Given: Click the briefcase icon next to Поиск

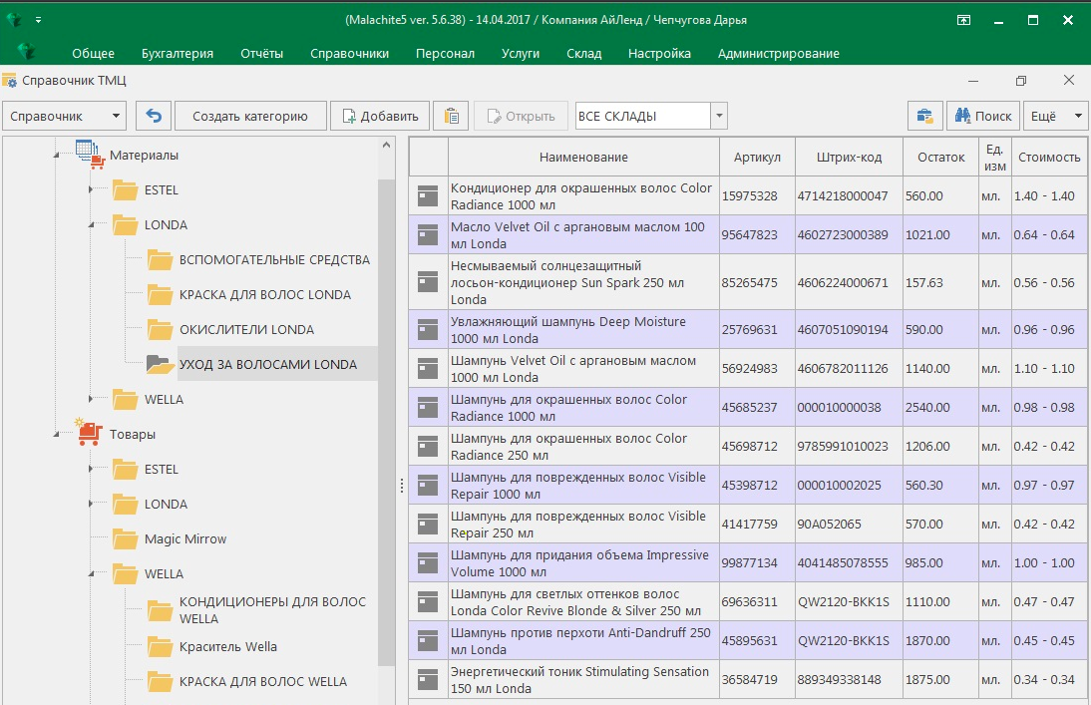Looking at the screenshot, I should coord(924,116).
